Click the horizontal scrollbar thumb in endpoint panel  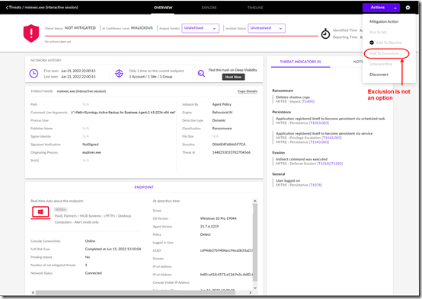click(136, 292)
